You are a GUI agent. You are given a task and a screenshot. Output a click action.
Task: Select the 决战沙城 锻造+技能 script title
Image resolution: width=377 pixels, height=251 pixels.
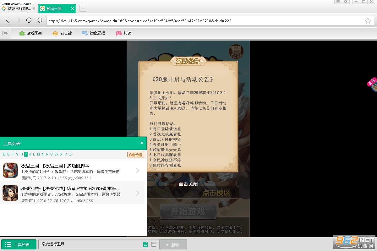(70, 188)
